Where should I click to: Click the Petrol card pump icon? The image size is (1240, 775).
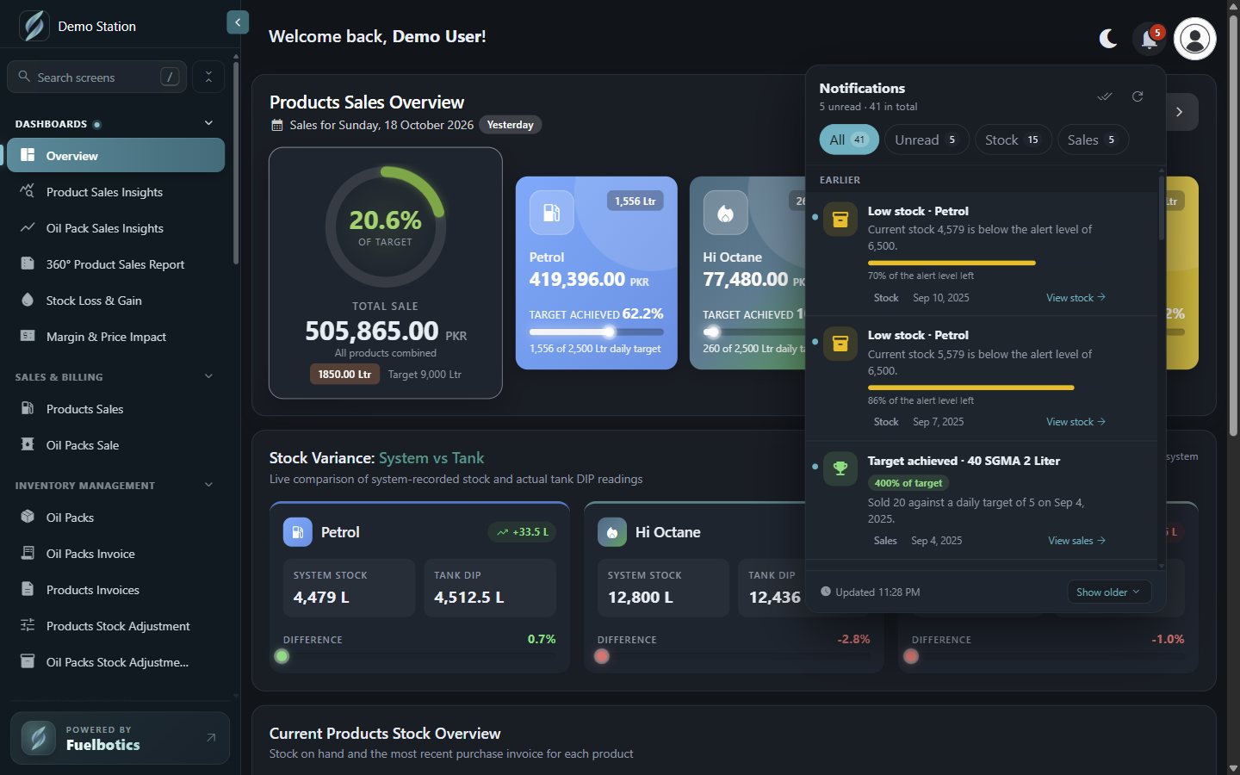(551, 213)
